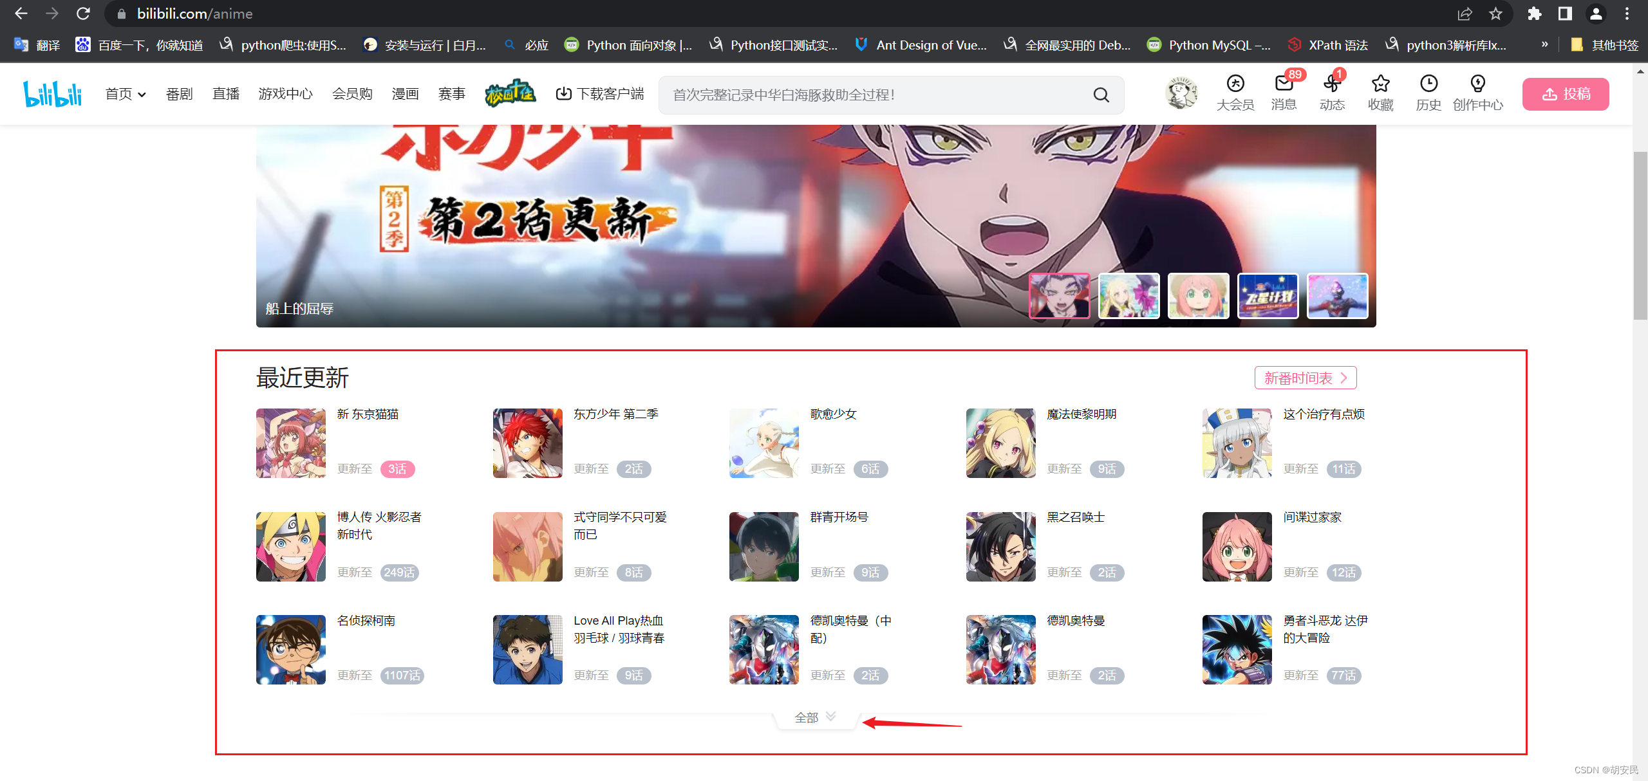
Task: Open the 漫画 navigation item
Action: (405, 94)
